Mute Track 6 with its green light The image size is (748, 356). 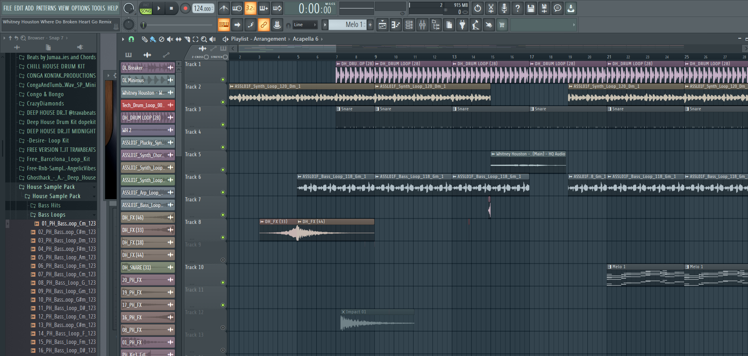coord(223,192)
